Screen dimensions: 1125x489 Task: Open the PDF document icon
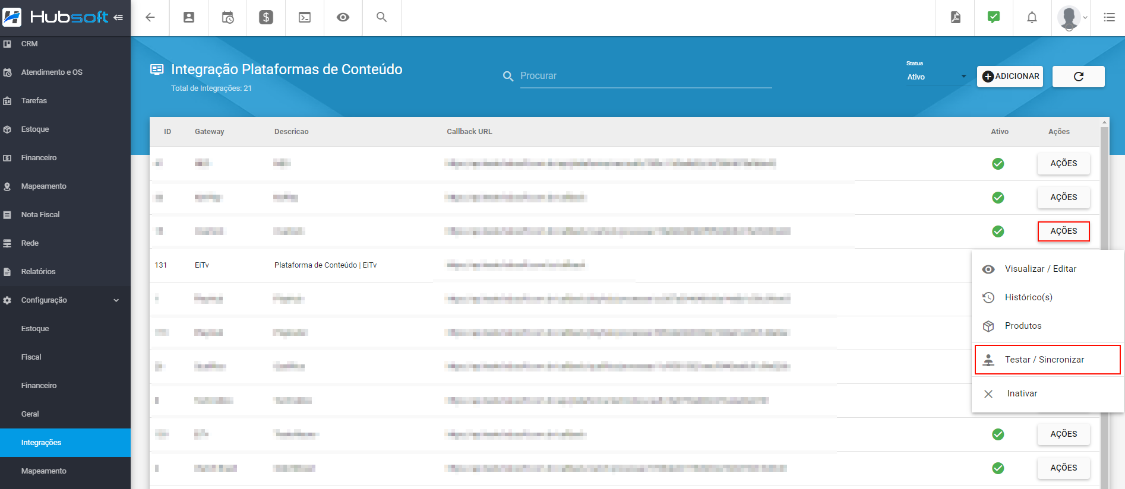click(x=955, y=17)
